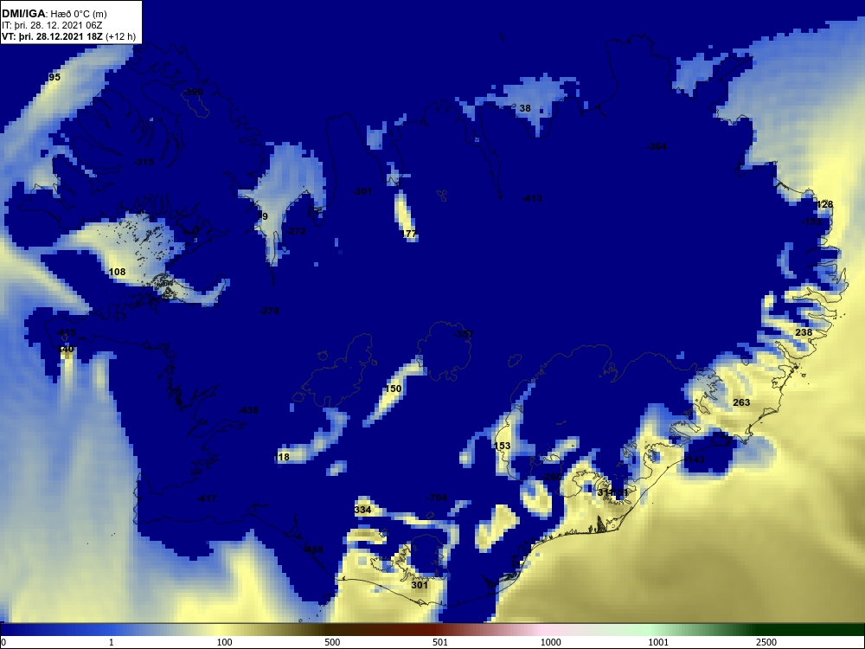Click the value label -278
The image size is (865, 649).
click(x=269, y=311)
